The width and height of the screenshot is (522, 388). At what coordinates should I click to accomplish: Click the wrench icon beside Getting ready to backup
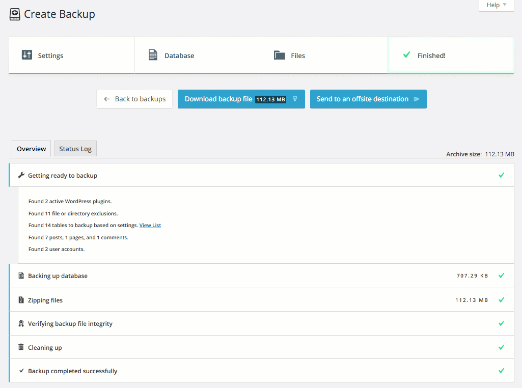tap(21, 175)
